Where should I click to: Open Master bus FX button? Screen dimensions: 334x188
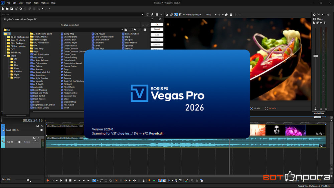[314, 23]
